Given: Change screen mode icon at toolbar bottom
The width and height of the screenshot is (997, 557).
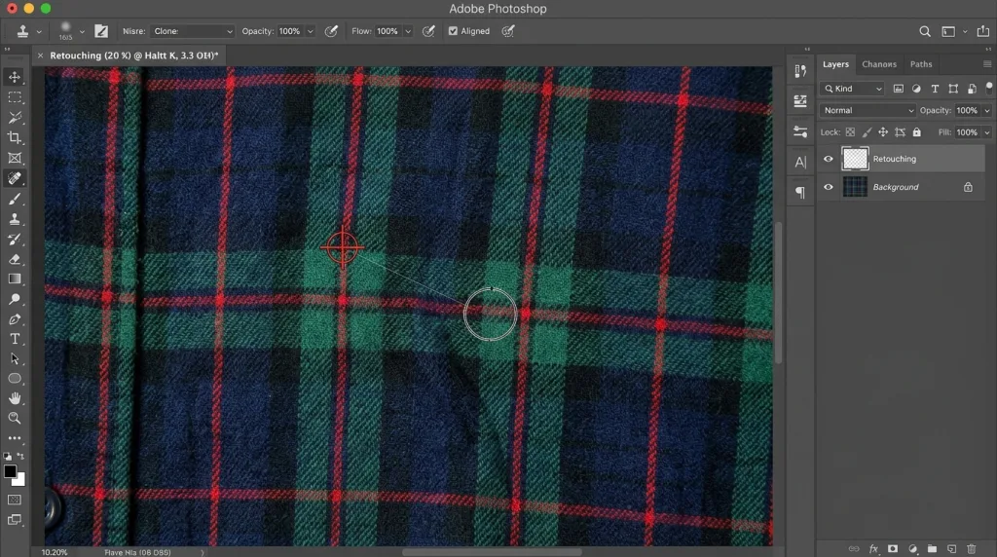Looking at the screenshot, I should pyautogui.click(x=14, y=520).
